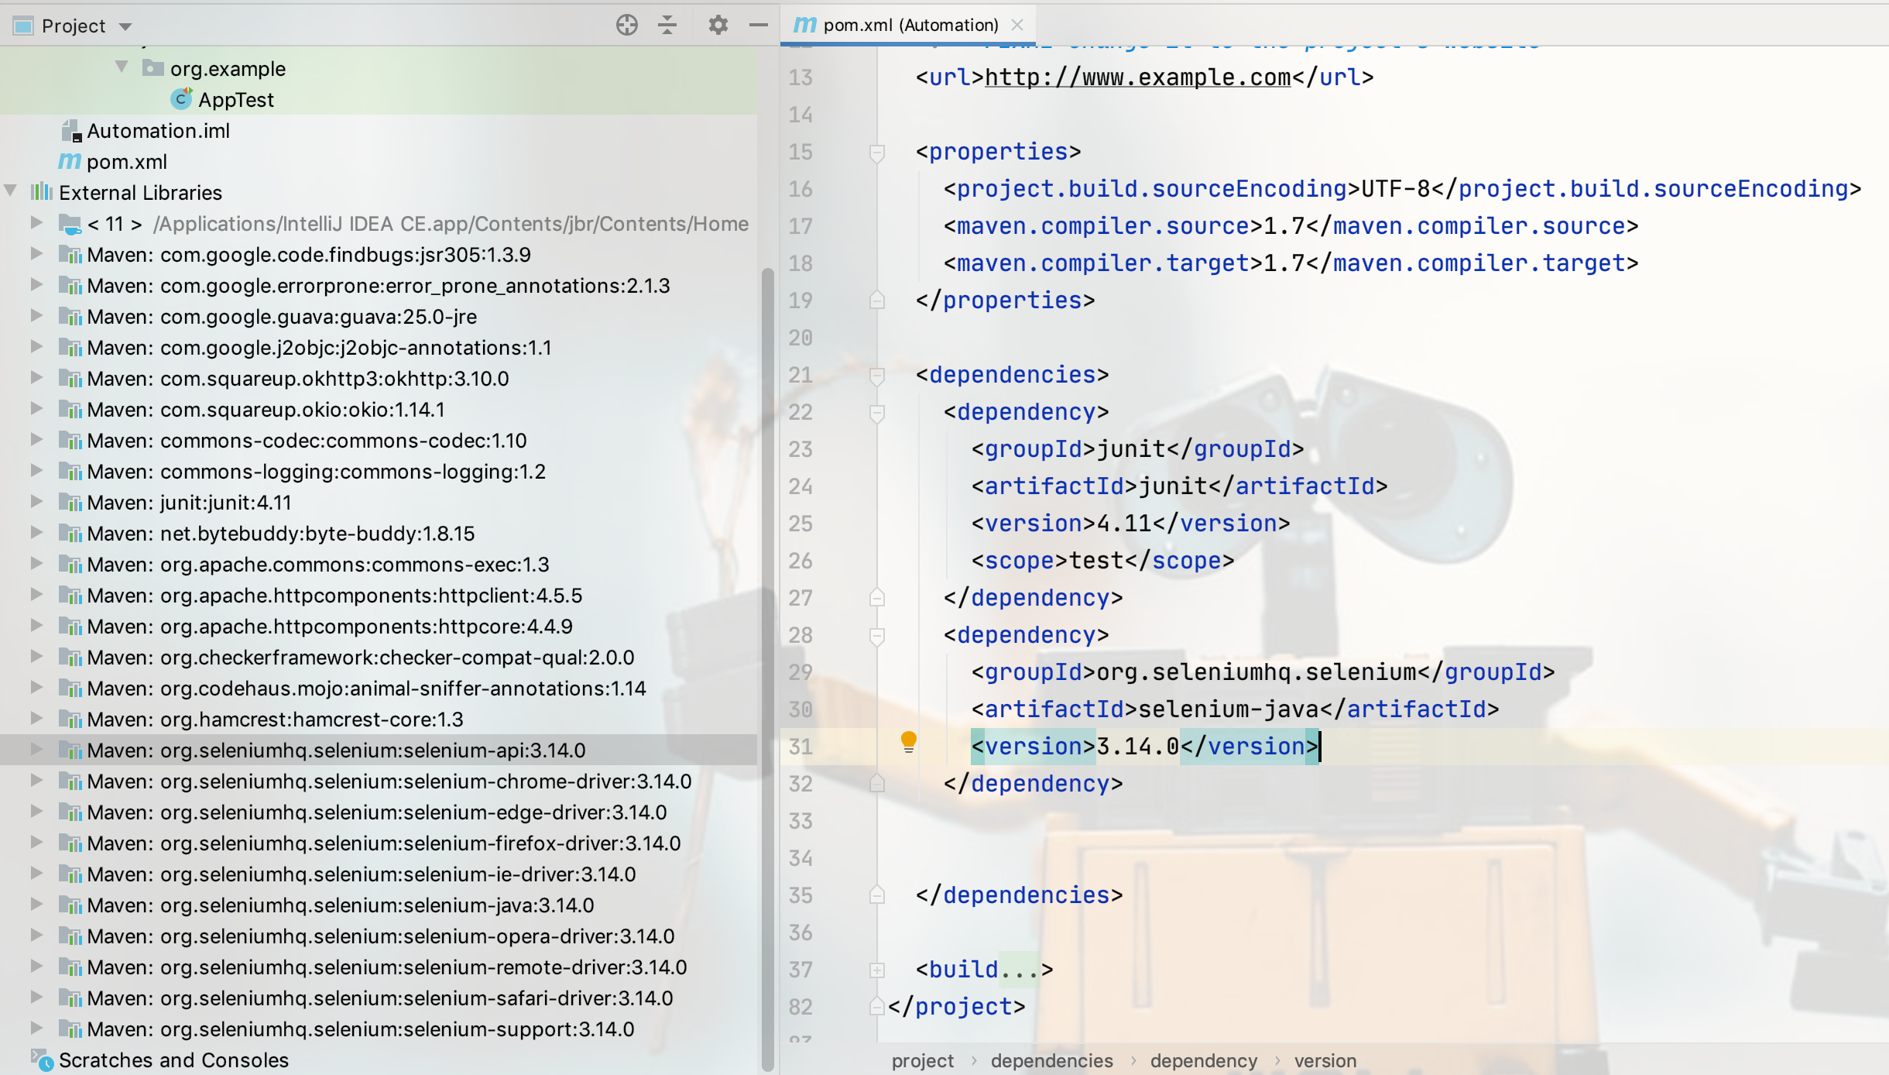Expand the Maven junit:junit:4.11 library node
The width and height of the screenshot is (1889, 1075).
pyautogui.click(x=36, y=502)
